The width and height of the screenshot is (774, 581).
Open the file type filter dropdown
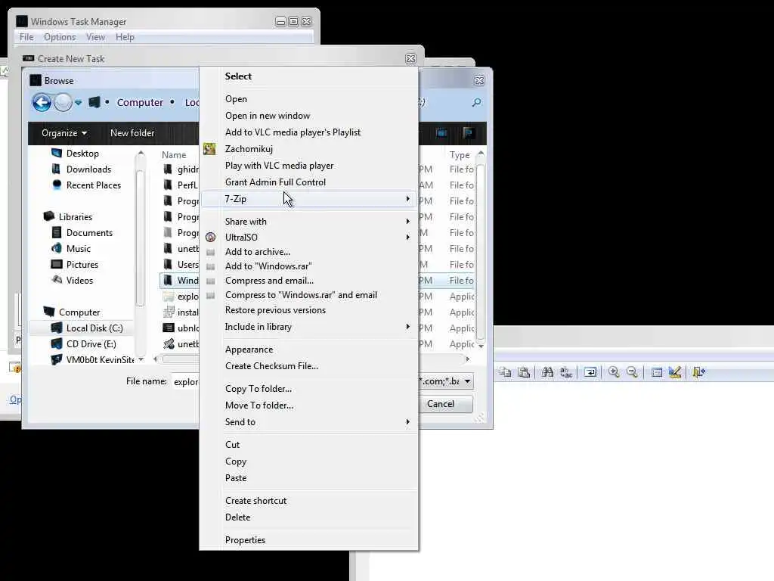click(467, 381)
